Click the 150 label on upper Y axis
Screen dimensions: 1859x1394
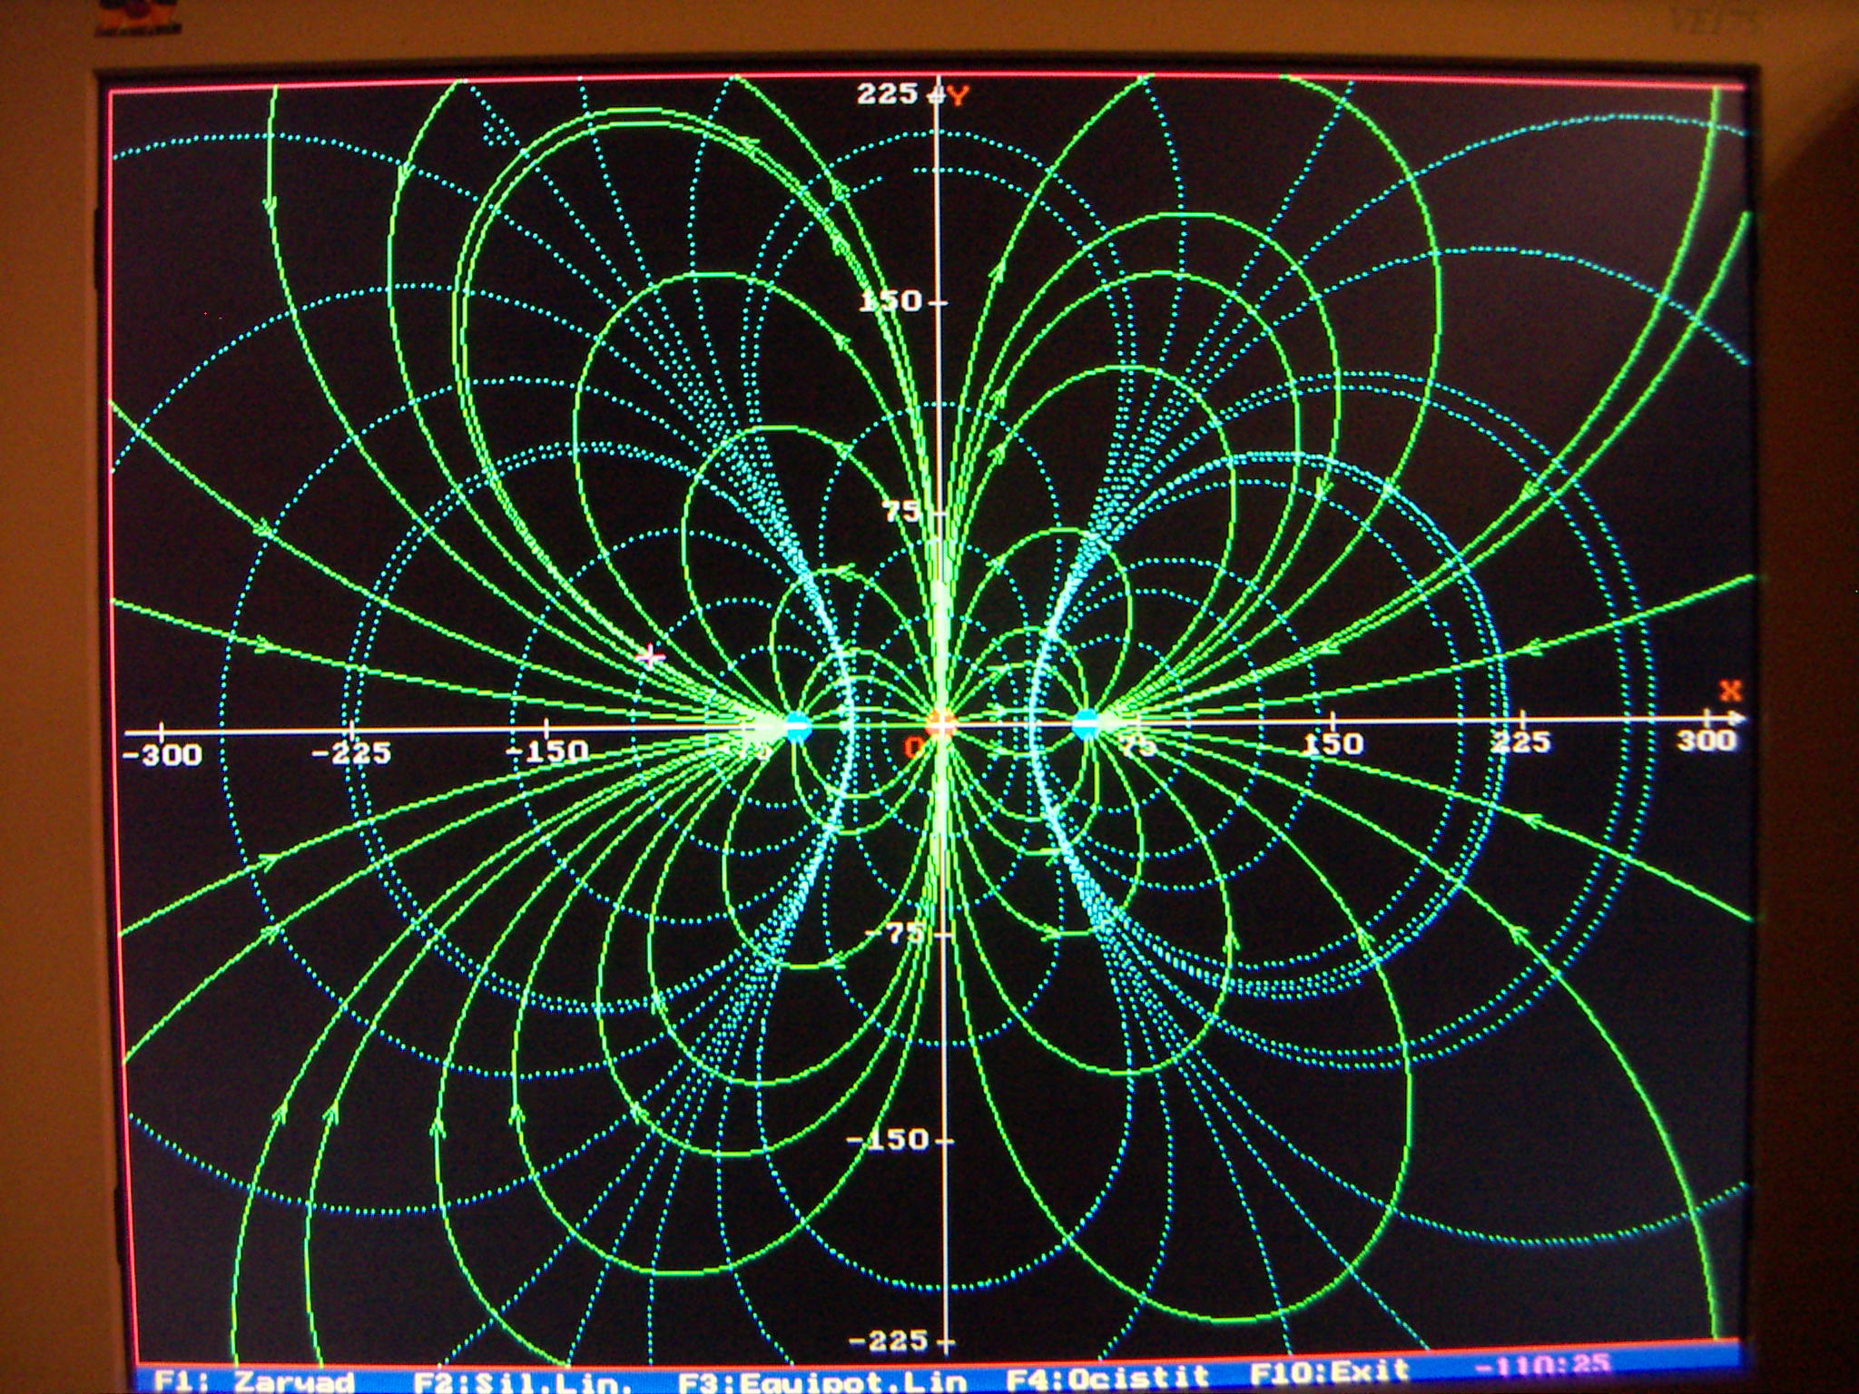tap(890, 300)
